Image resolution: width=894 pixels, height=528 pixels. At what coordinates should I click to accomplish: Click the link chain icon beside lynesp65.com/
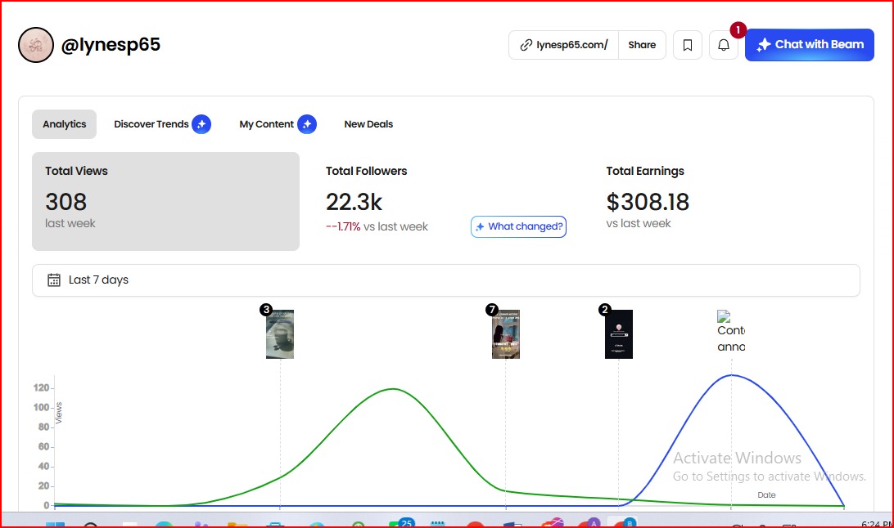[526, 45]
